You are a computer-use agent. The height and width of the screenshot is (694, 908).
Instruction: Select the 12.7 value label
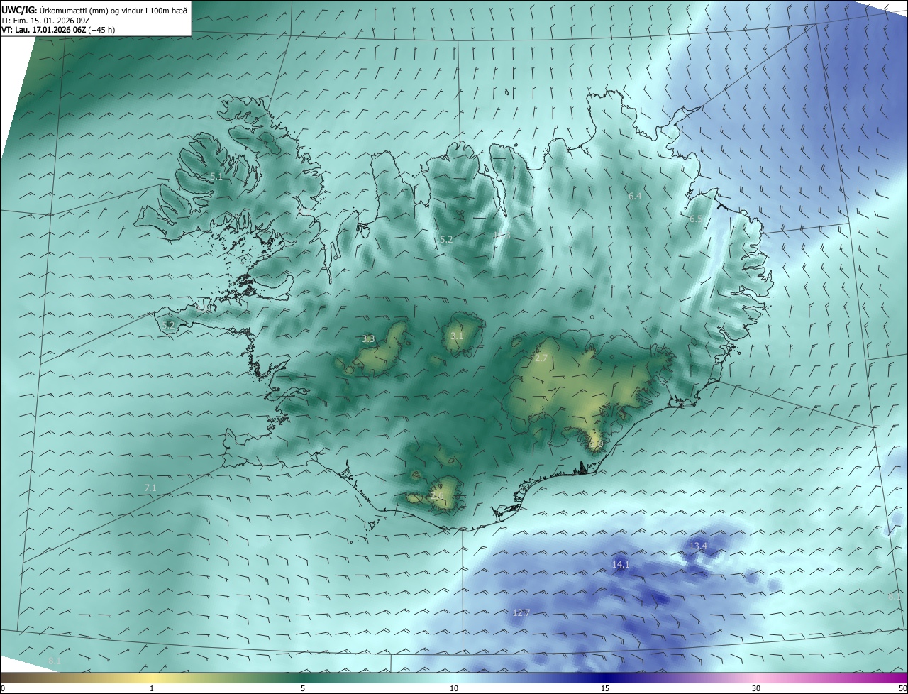pyautogui.click(x=521, y=612)
